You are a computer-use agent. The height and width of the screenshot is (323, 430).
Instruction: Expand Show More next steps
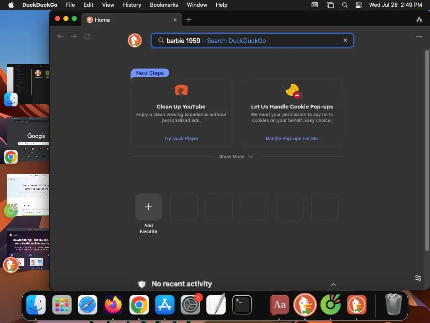(236, 156)
